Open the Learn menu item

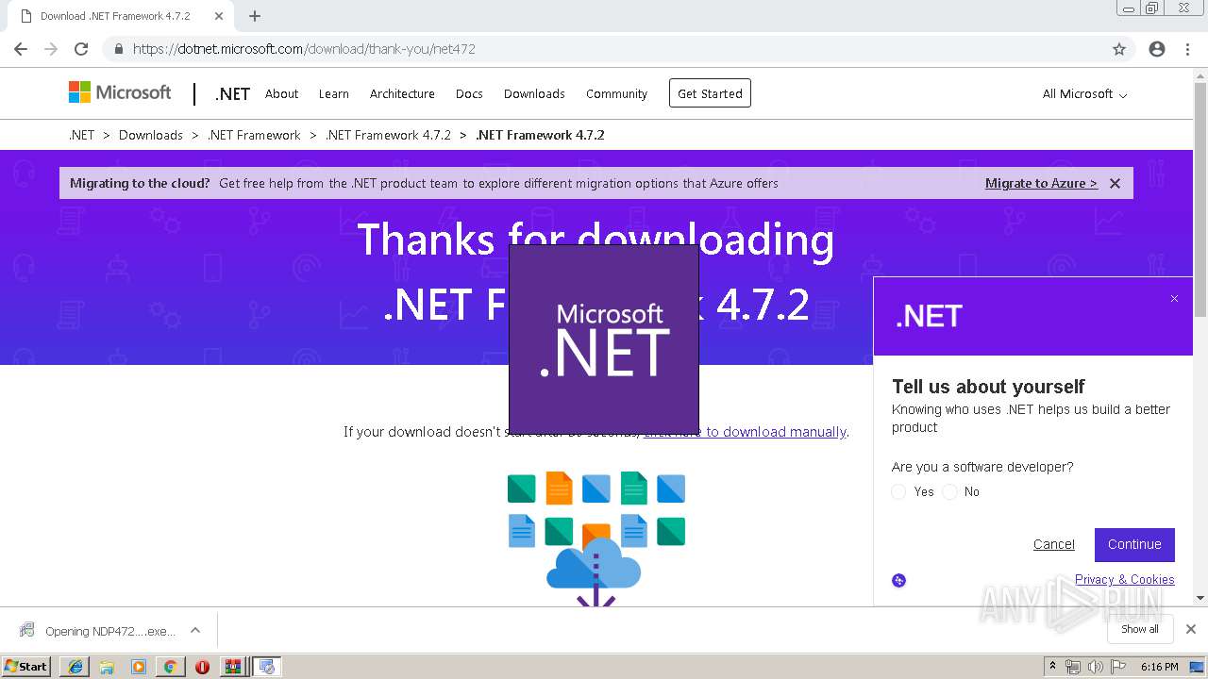pos(333,93)
